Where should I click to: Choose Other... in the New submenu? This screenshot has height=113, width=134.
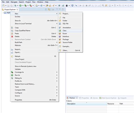(70, 50)
